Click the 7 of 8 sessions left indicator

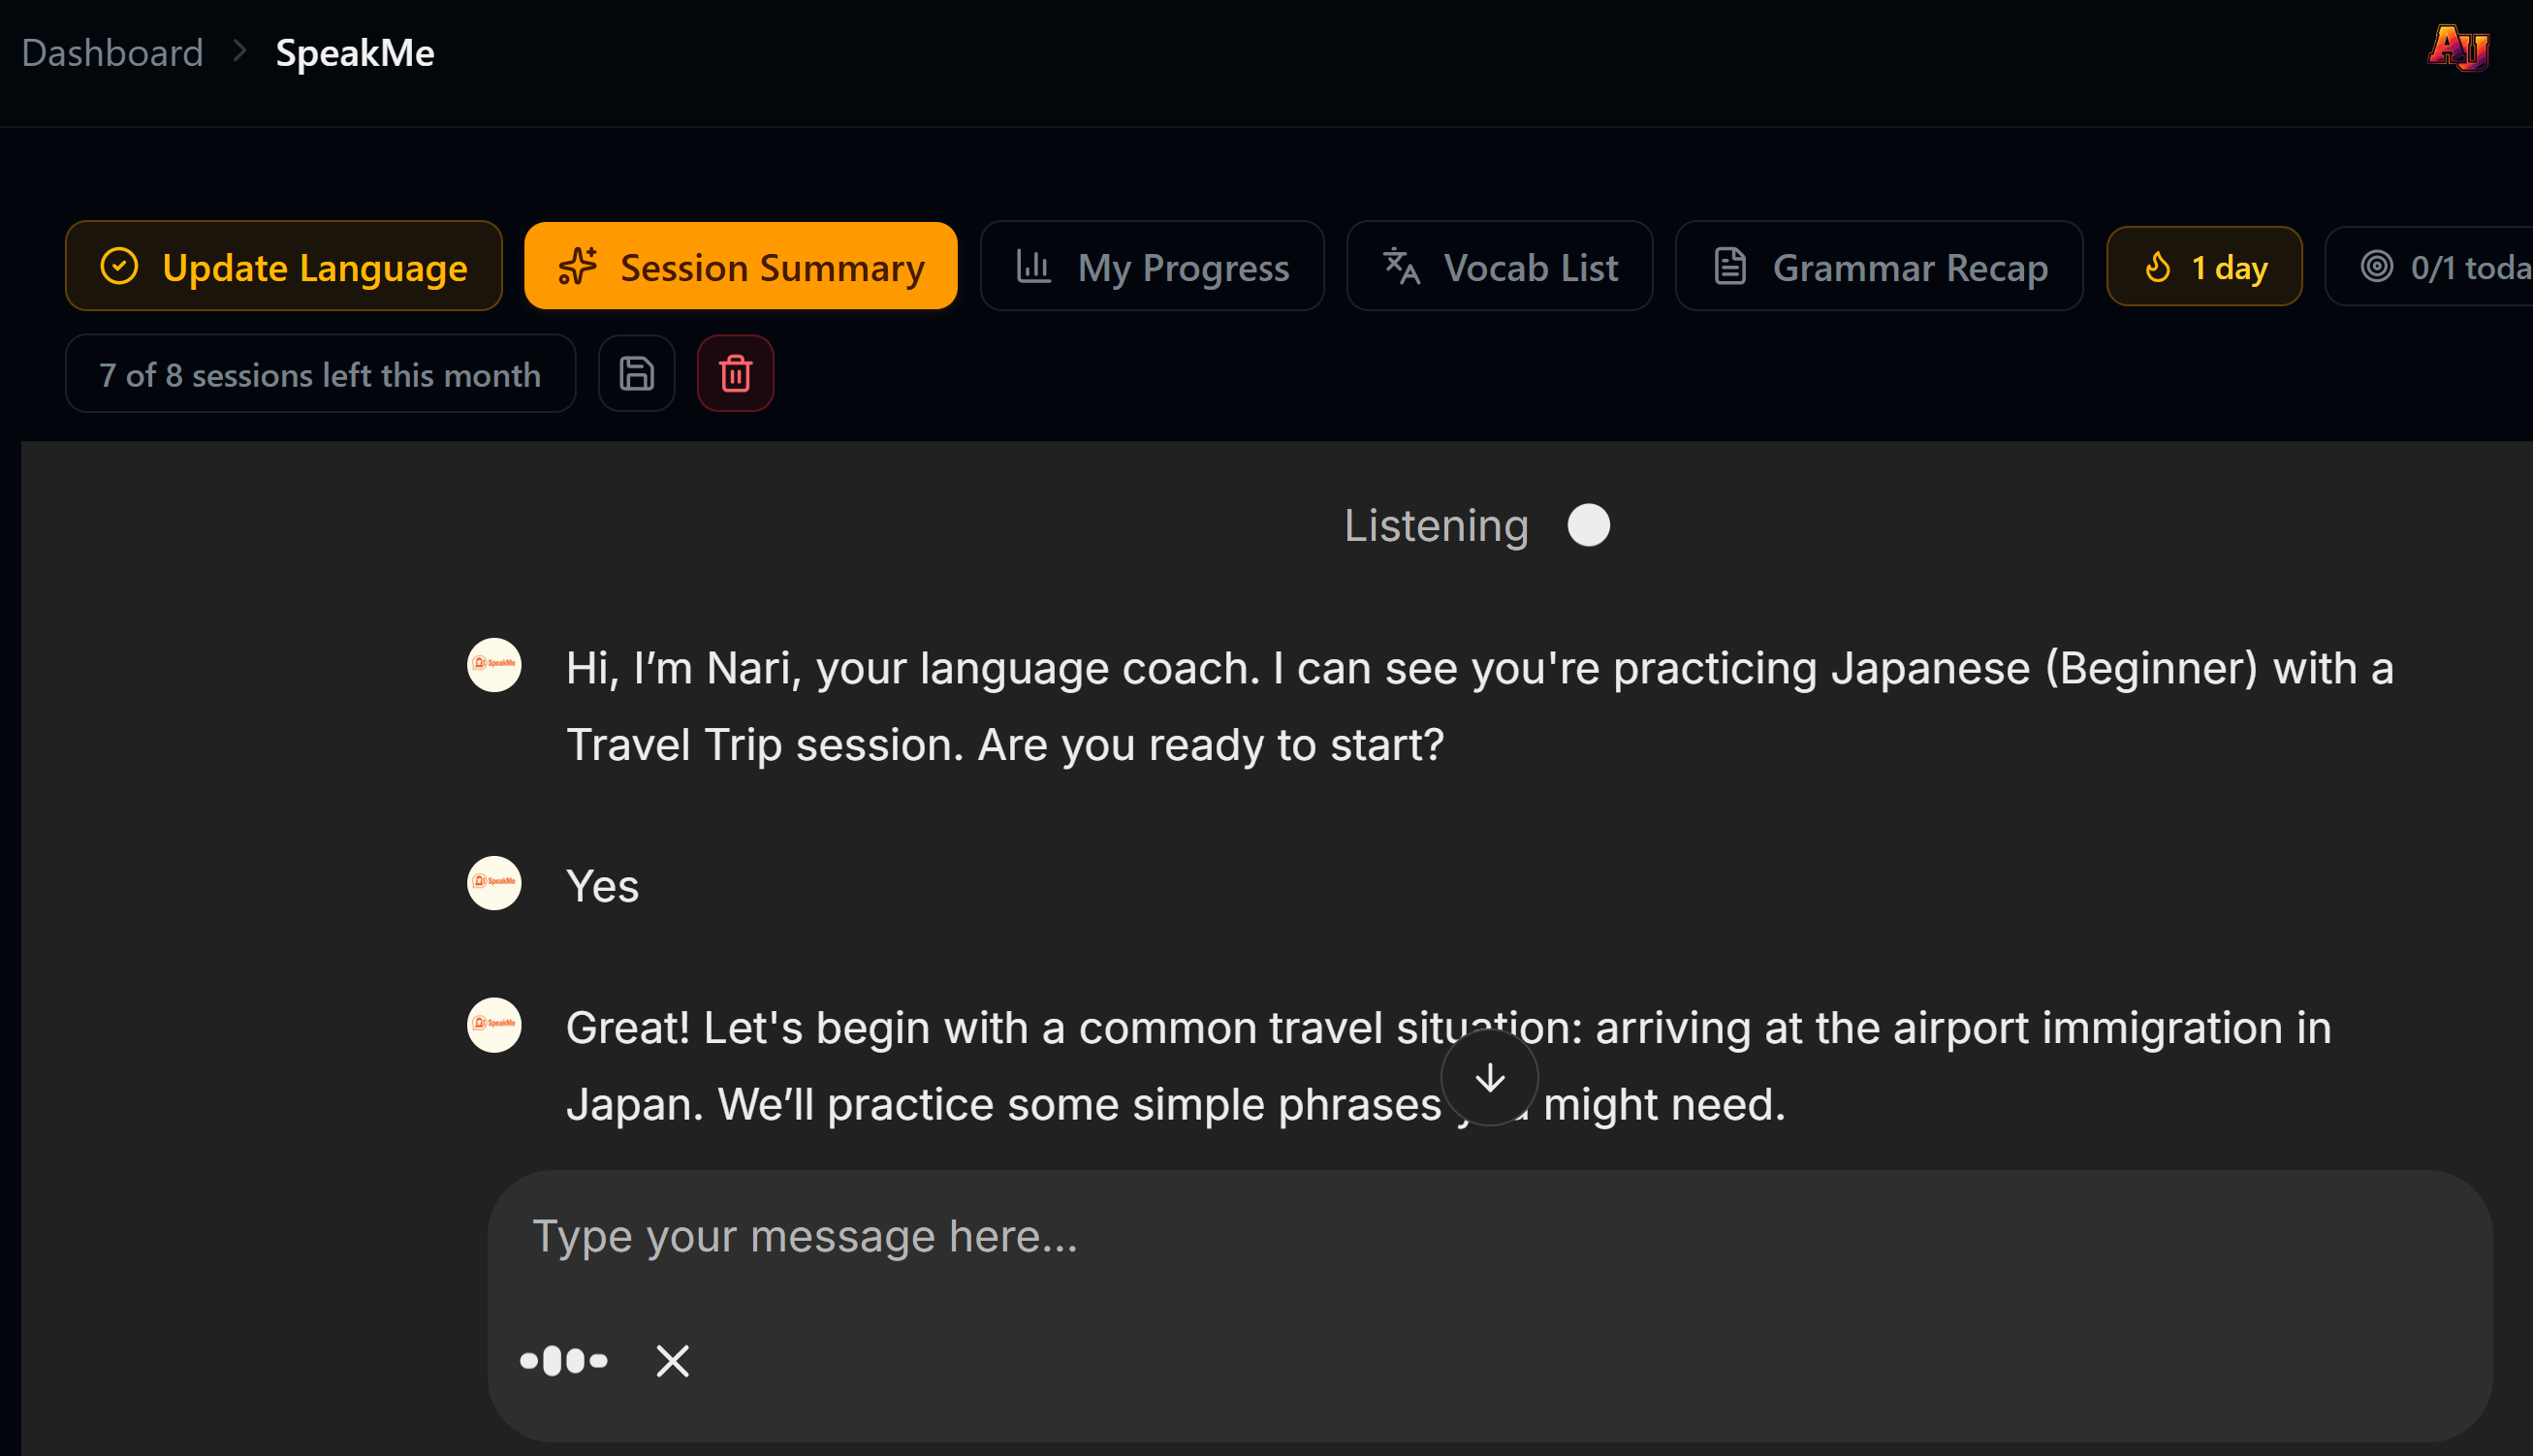320,373
